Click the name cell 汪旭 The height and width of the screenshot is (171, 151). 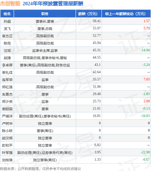click(x=7, y=51)
